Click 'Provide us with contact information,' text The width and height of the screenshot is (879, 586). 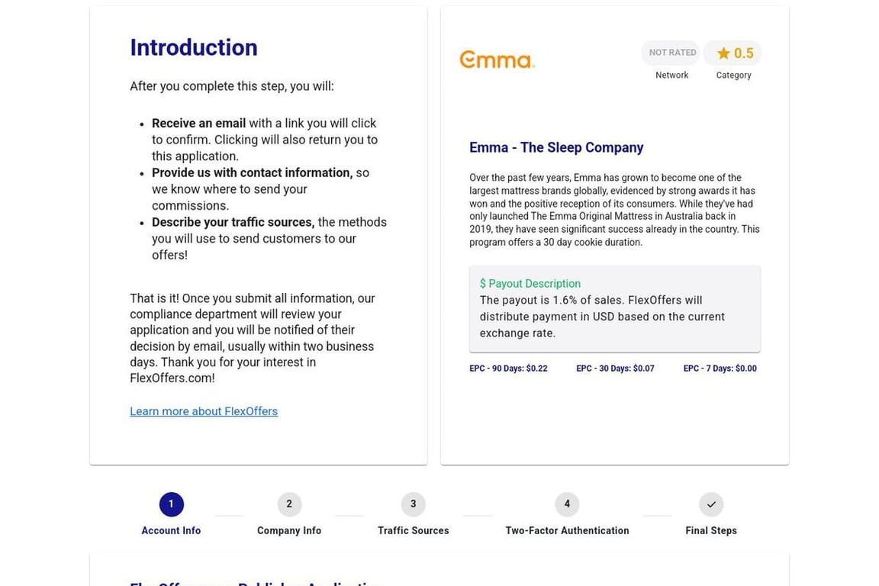253,172
